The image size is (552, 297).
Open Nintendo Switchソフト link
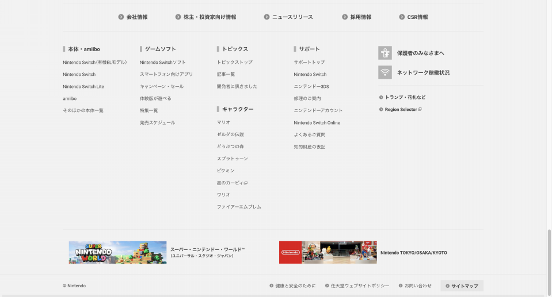point(163,62)
